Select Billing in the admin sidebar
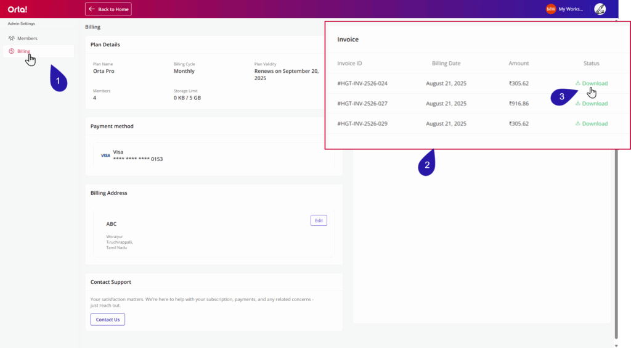 pyautogui.click(x=23, y=51)
